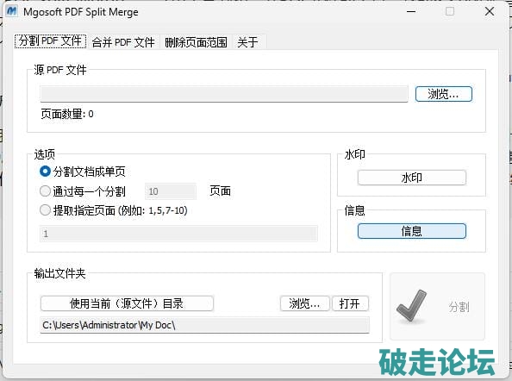Click the pages-per-split field showing 10
The height and width of the screenshot is (381, 512).
[171, 191]
